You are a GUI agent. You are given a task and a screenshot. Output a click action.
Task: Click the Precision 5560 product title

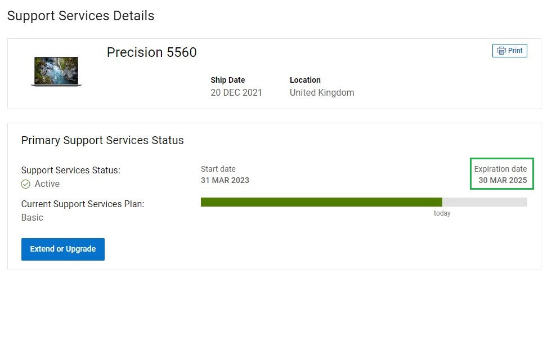tap(152, 52)
